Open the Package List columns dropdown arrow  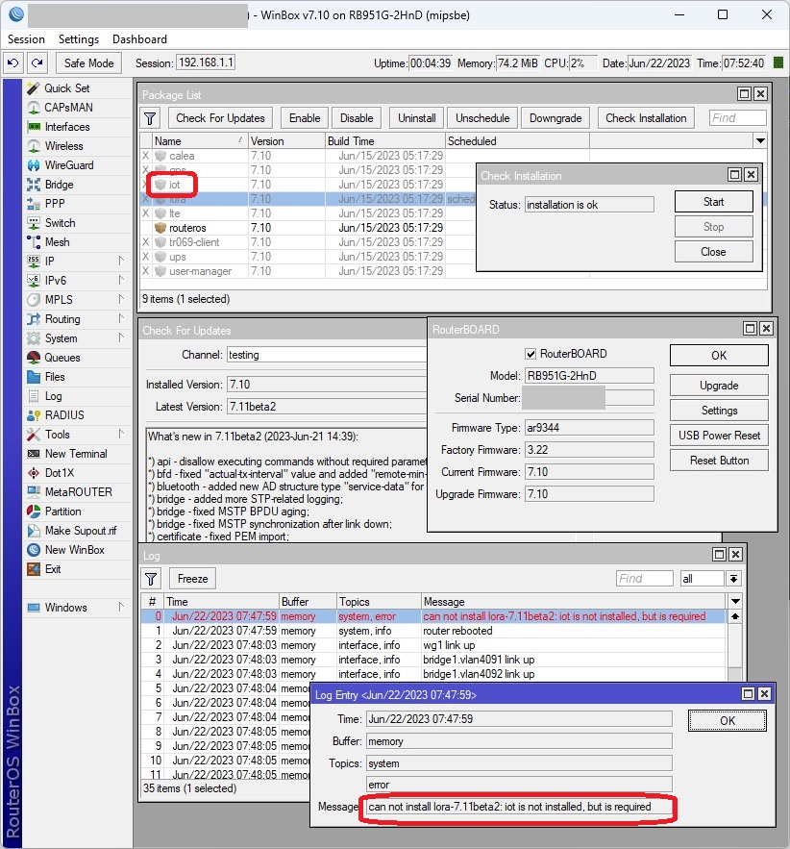click(760, 140)
